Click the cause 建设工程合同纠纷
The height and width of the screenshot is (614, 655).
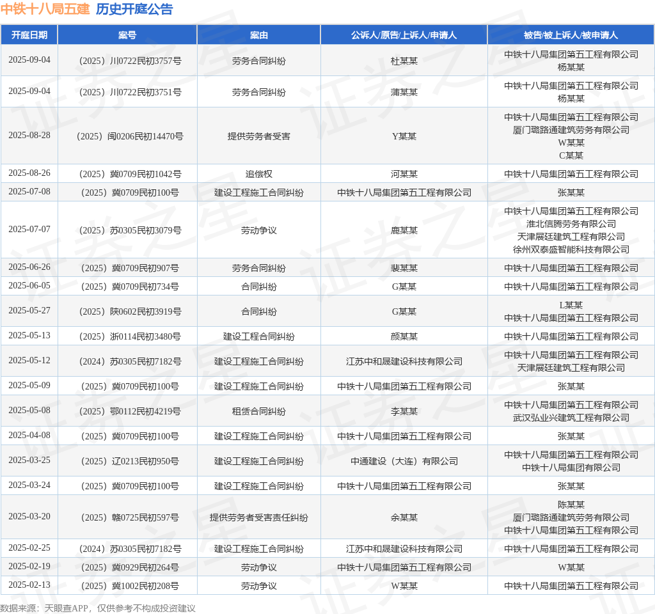point(259,336)
